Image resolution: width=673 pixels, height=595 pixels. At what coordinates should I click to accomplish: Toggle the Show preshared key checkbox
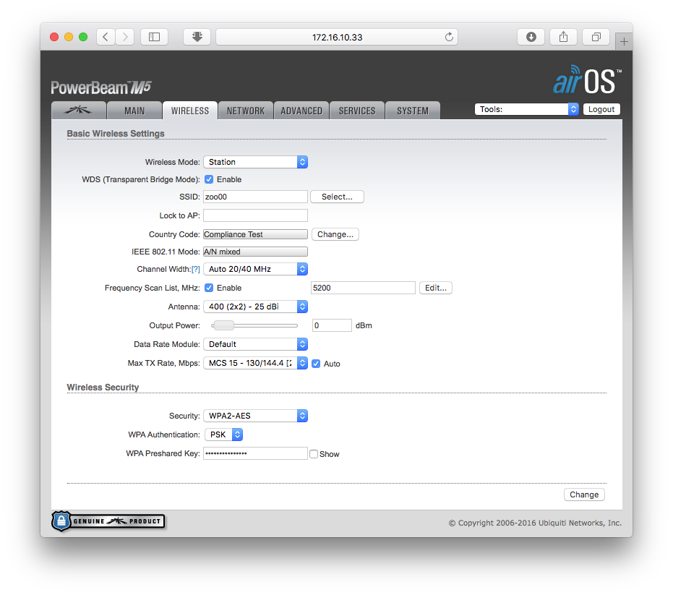[314, 454]
